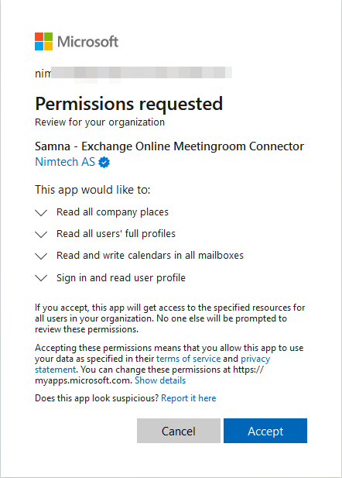
Task: Click the blurred account email address
Action: 133,73
